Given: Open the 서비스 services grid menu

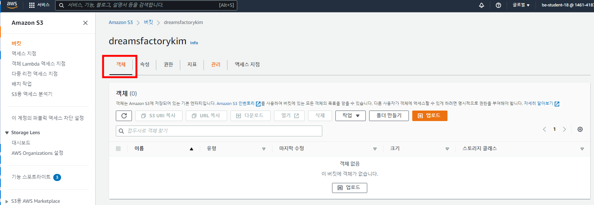Looking at the screenshot, I should [39, 5].
